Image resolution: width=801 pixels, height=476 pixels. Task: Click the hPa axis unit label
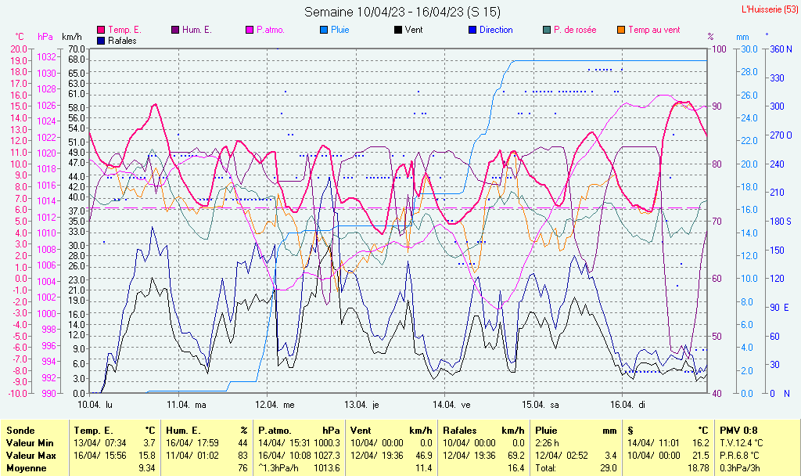tap(45, 37)
